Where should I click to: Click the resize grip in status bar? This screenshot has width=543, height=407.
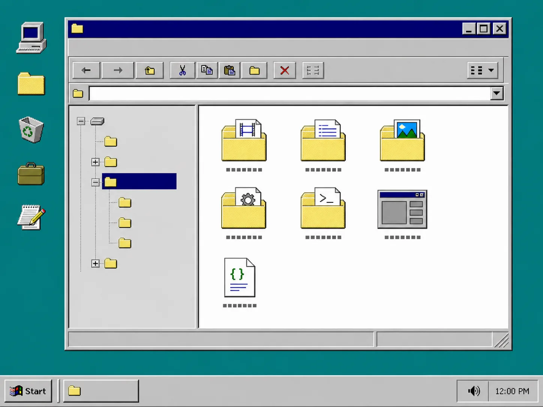pos(501,340)
